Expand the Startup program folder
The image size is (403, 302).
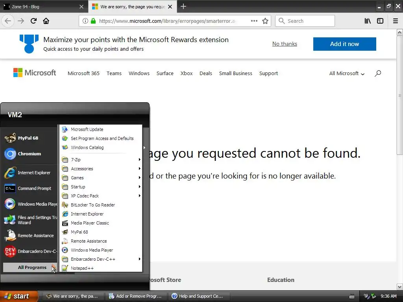point(101,187)
